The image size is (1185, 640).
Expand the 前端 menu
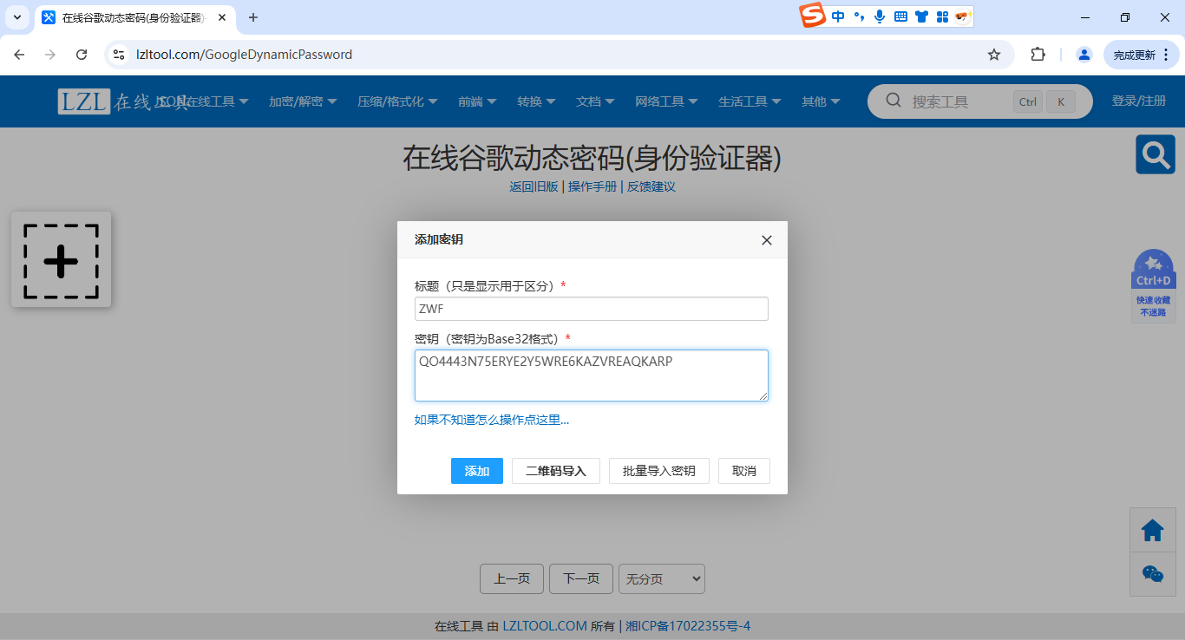pos(477,101)
